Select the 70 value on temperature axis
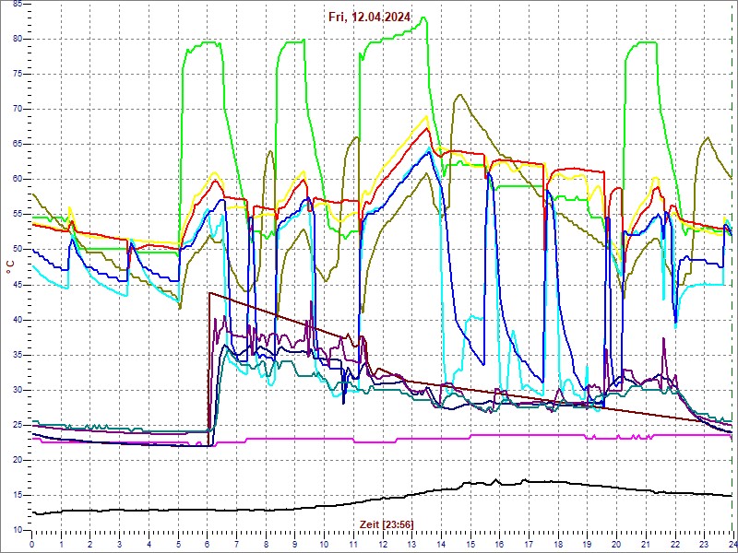The width and height of the screenshot is (738, 553). coord(18,110)
